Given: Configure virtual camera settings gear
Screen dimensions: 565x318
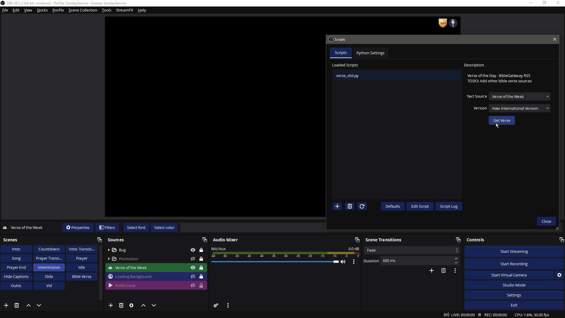Looking at the screenshot, I should click(559, 275).
